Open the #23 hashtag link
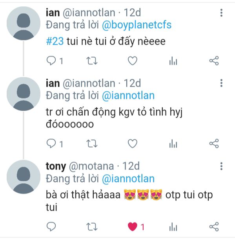 click(55, 41)
